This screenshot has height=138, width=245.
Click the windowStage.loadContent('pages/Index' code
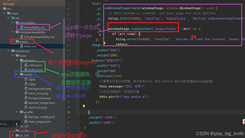143,29
